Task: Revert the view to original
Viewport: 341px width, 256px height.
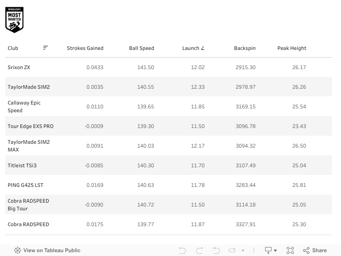Action: [x=216, y=250]
